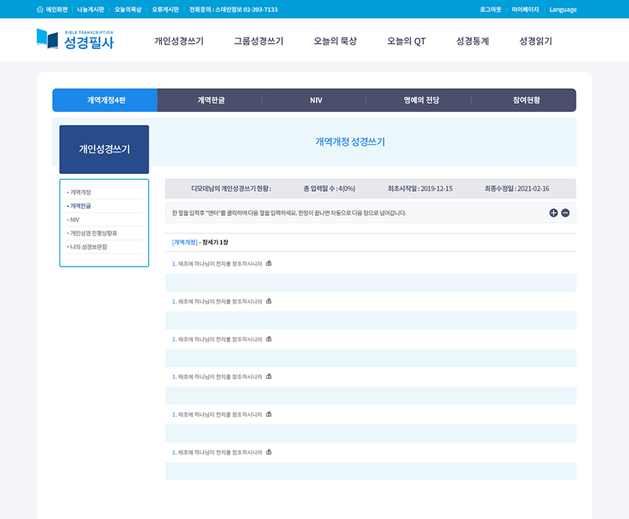Image resolution: width=629 pixels, height=519 pixels.
Task: Select the 명예의 전당 tab
Action: point(421,100)
